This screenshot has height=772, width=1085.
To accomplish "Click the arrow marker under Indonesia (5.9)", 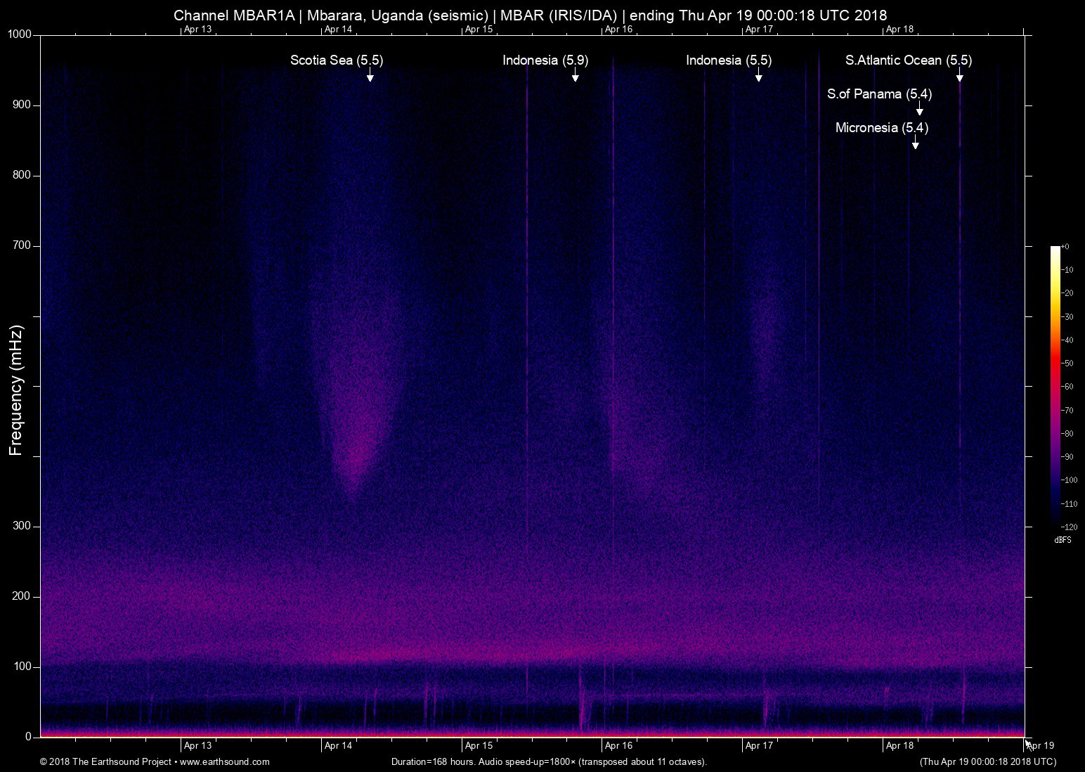I will pos(575,75).
